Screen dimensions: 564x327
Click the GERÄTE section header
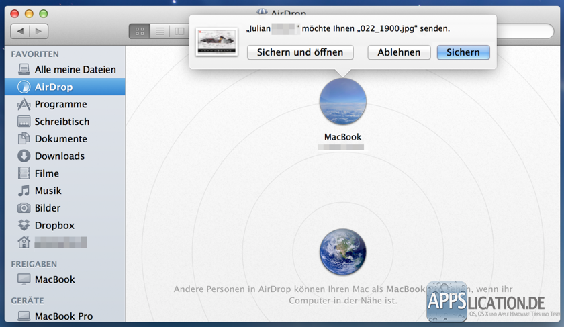pyautogui.click(x=28, y=301)
